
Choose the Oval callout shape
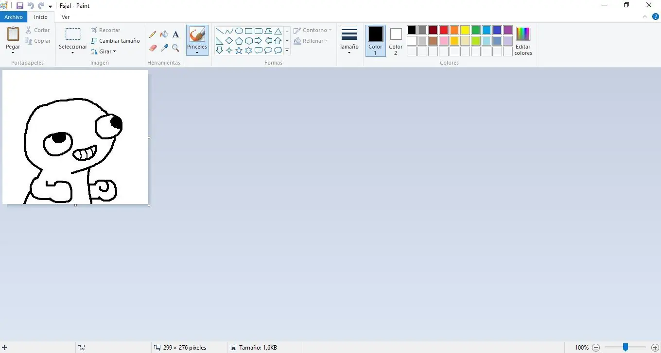[268, 50]
